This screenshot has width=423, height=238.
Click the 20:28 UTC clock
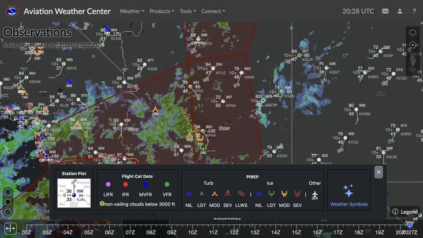coord(358,11)
